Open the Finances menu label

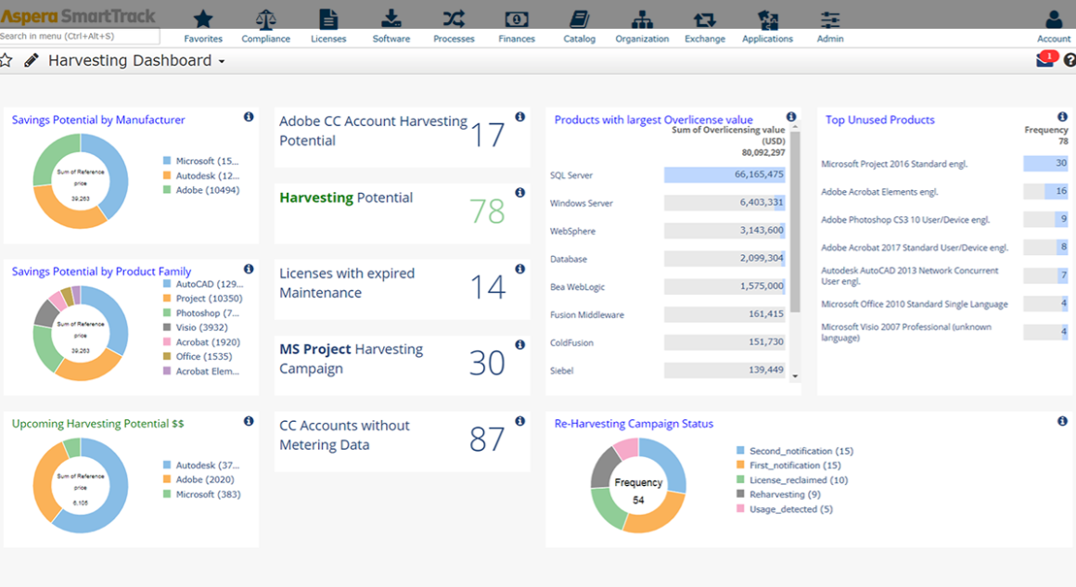pyautogui.click(x=517, y=39)
